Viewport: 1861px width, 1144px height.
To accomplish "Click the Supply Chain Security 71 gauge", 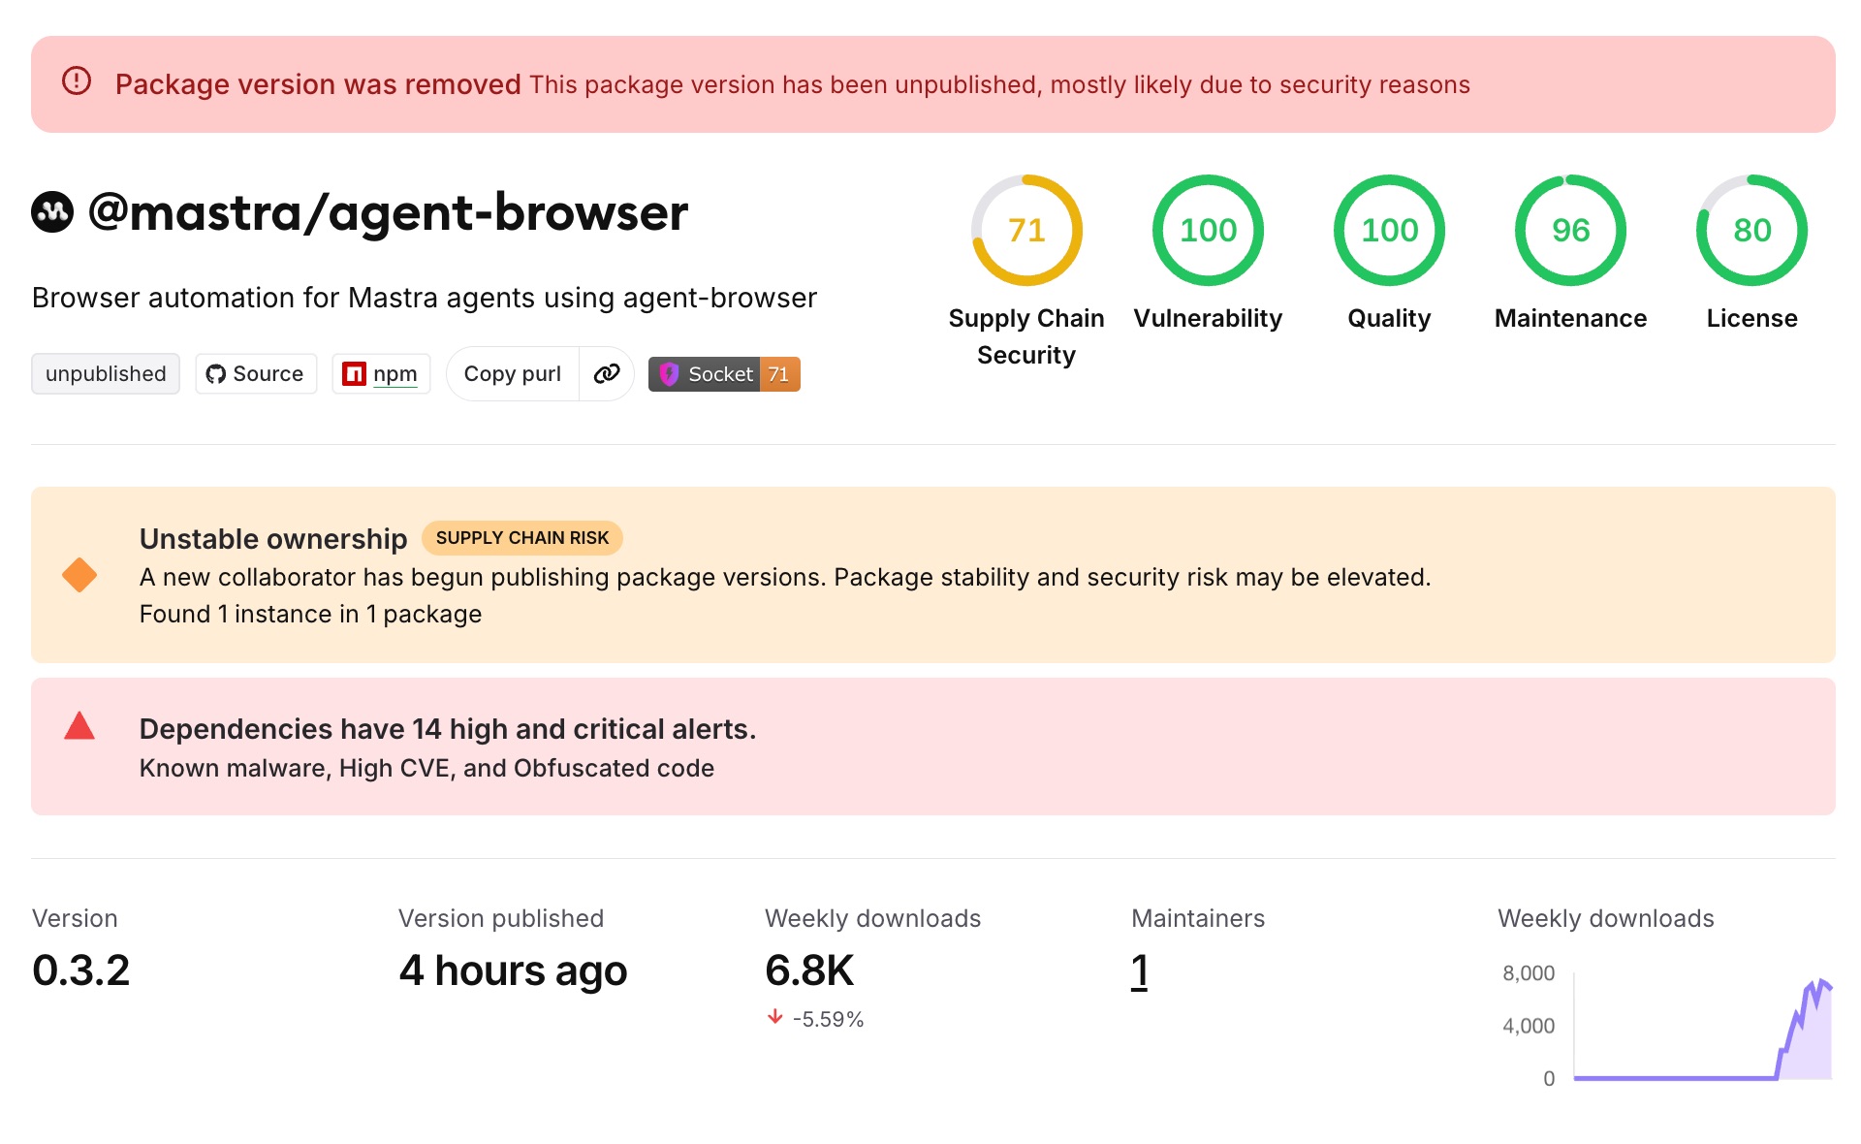I will tap(1026, 230).
